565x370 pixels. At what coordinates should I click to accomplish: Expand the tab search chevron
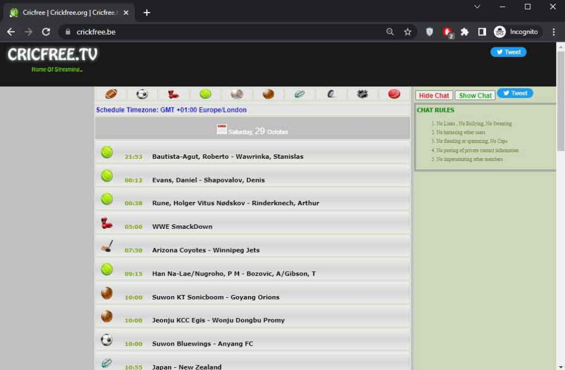coord(477,7)
